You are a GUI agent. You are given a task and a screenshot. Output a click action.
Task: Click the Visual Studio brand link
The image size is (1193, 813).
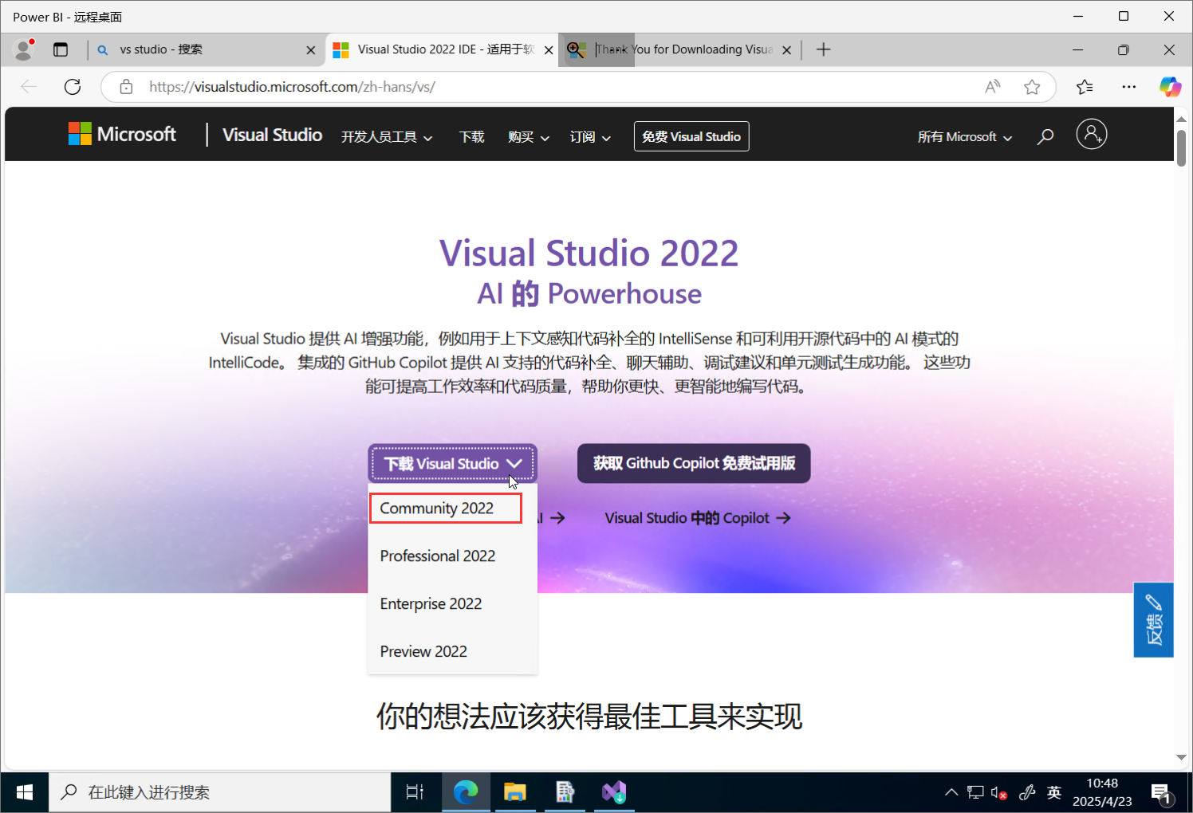[x=272, y=135]
